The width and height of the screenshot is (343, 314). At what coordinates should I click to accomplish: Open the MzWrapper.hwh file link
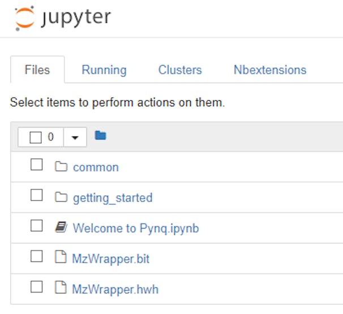[x=115, y=290]
